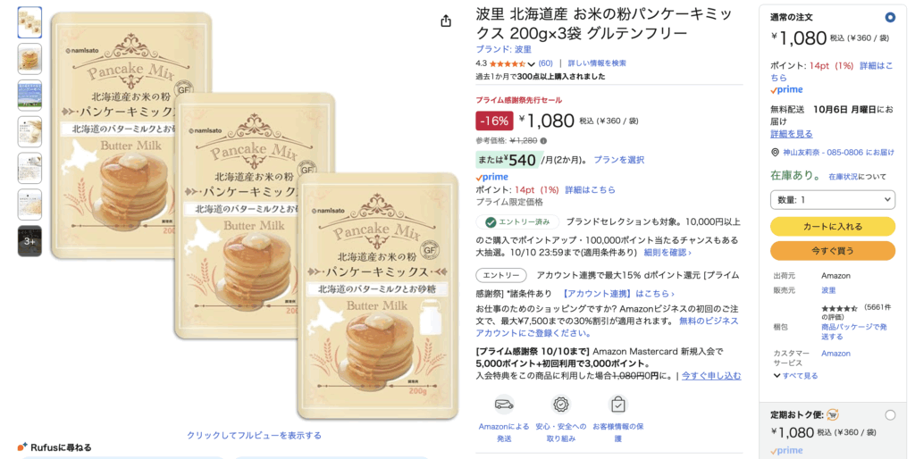915x459 pixels.
Task: Open プランを選択 installment link
Action: click(x=618, y=160)
